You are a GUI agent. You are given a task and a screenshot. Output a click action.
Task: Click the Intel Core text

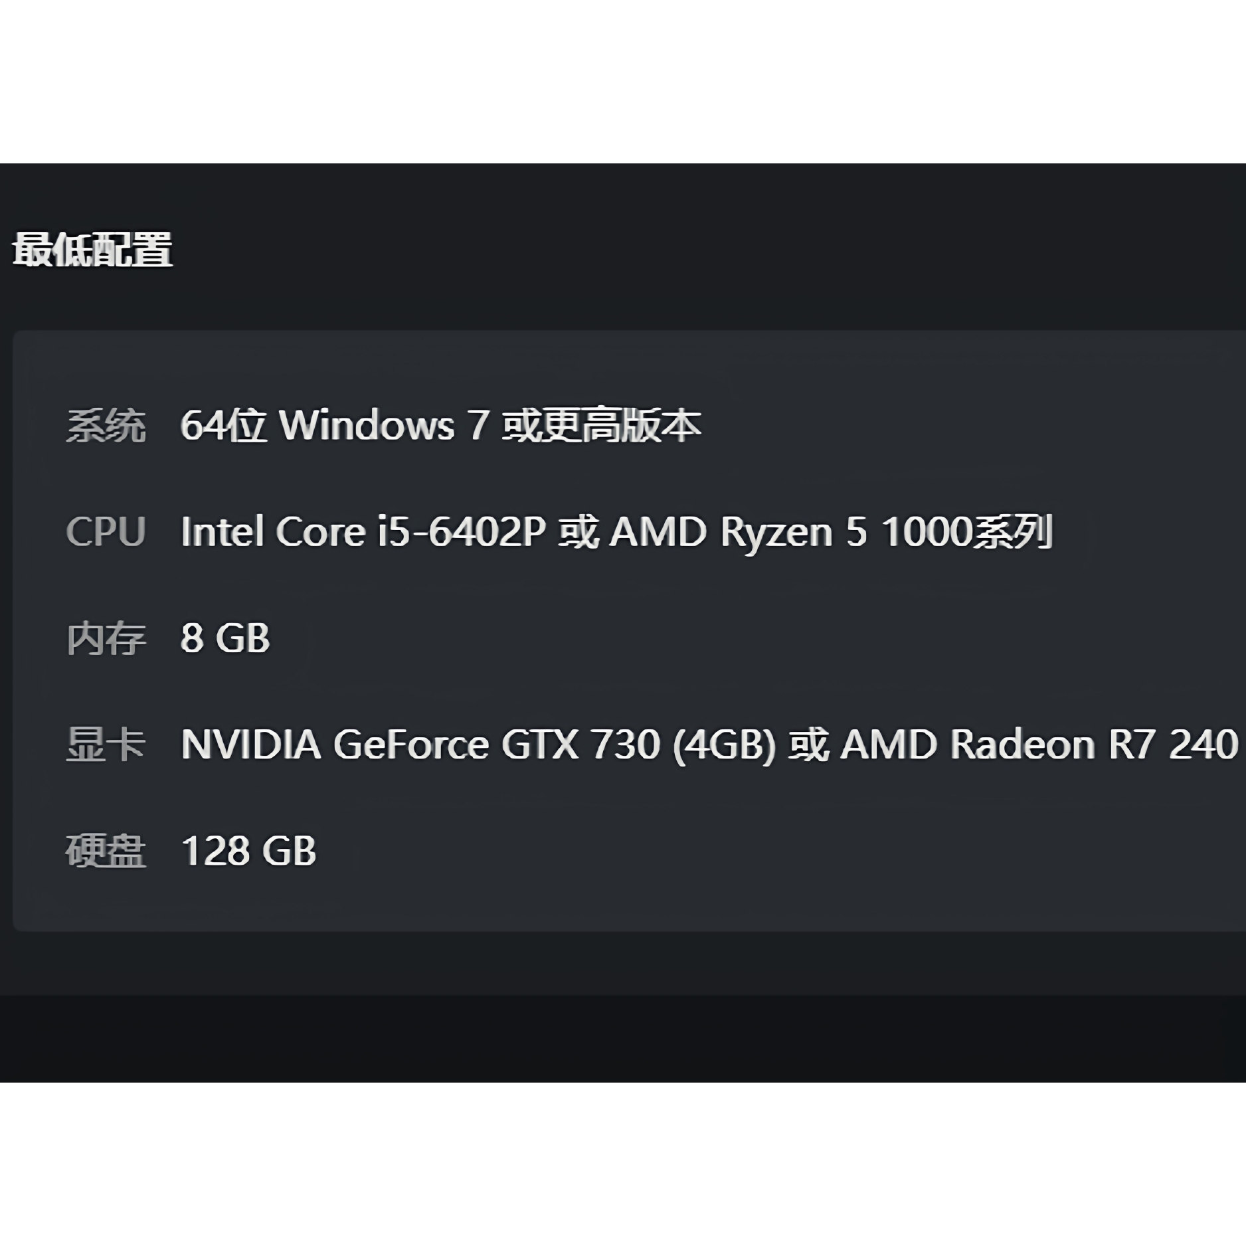point(272,532)
